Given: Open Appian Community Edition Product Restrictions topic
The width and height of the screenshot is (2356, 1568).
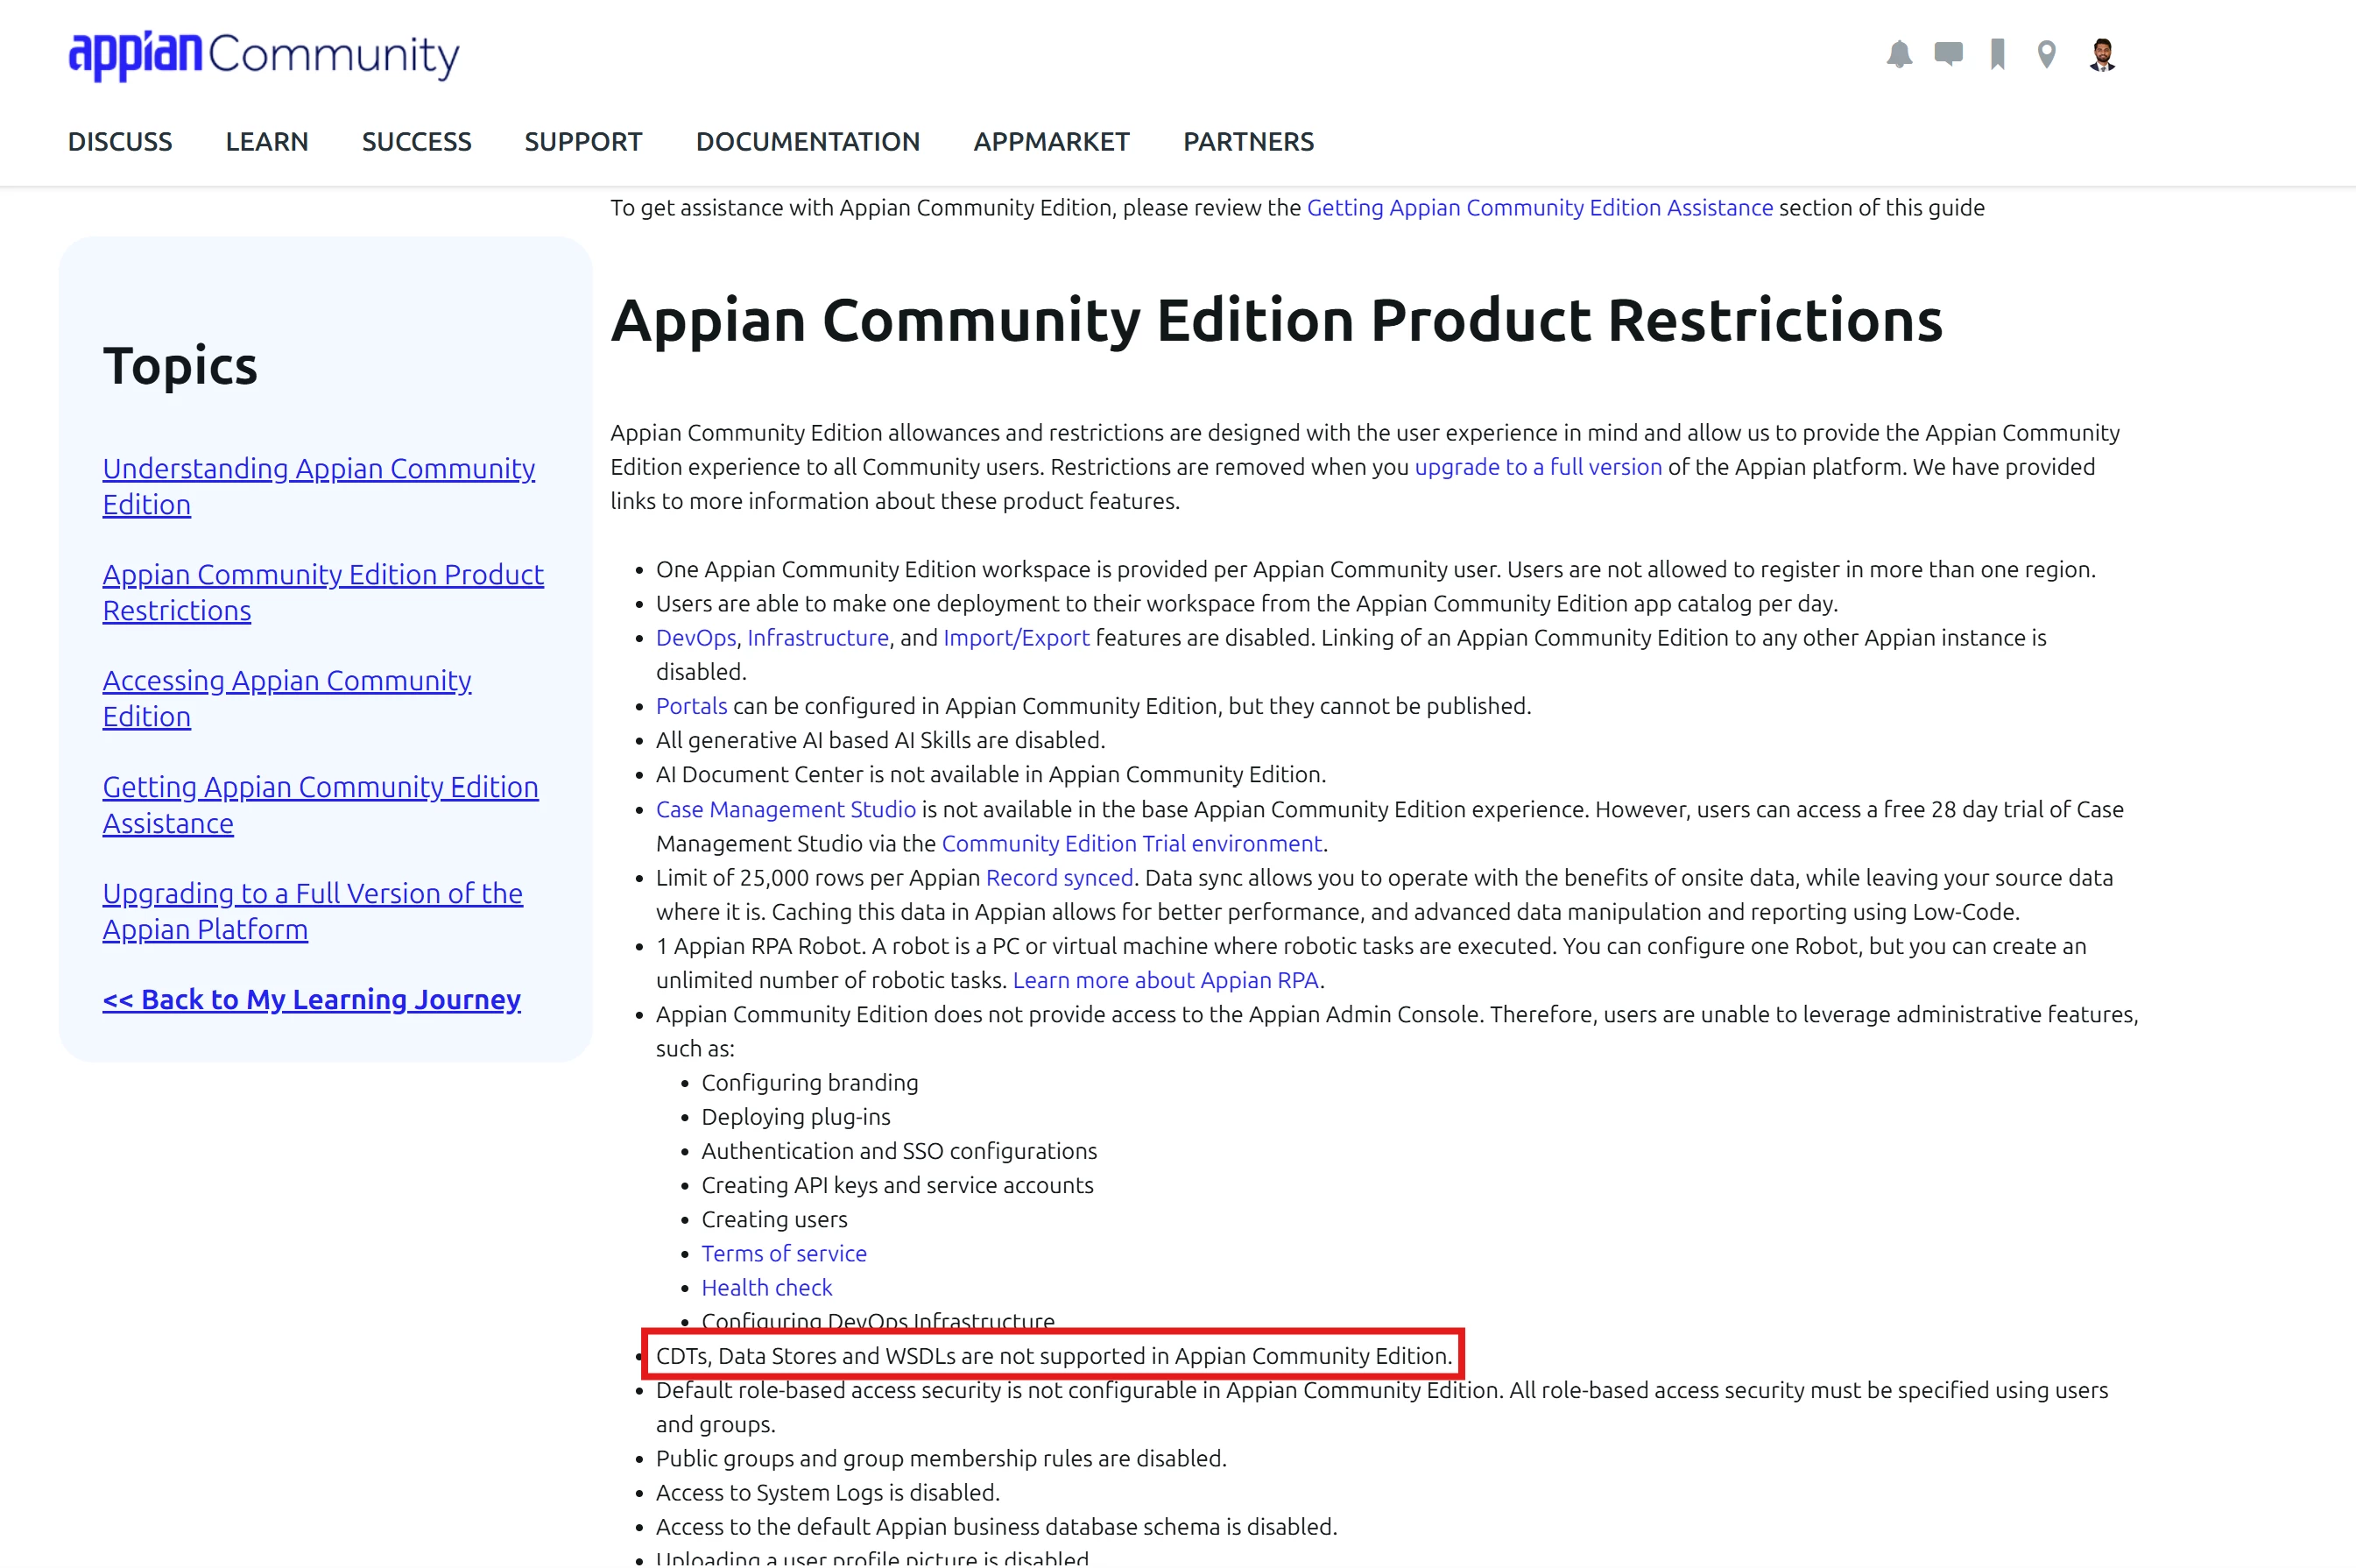Looking at the screenshot, I should 323,592.
